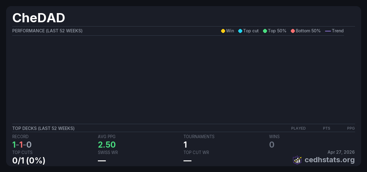Click the cyan Top cut legend dot
The image size is (367, 172).
pos(240,31)
